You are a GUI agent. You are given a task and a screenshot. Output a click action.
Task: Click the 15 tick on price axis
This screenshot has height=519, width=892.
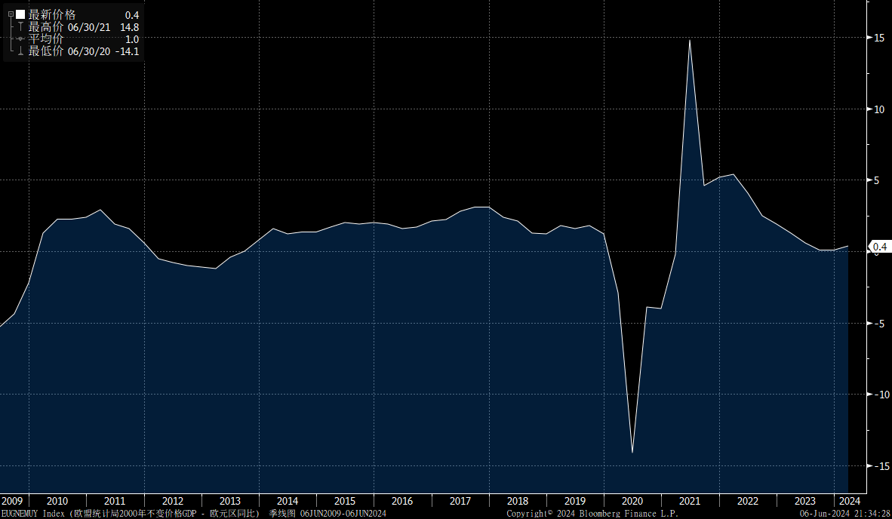click(879, 38)
